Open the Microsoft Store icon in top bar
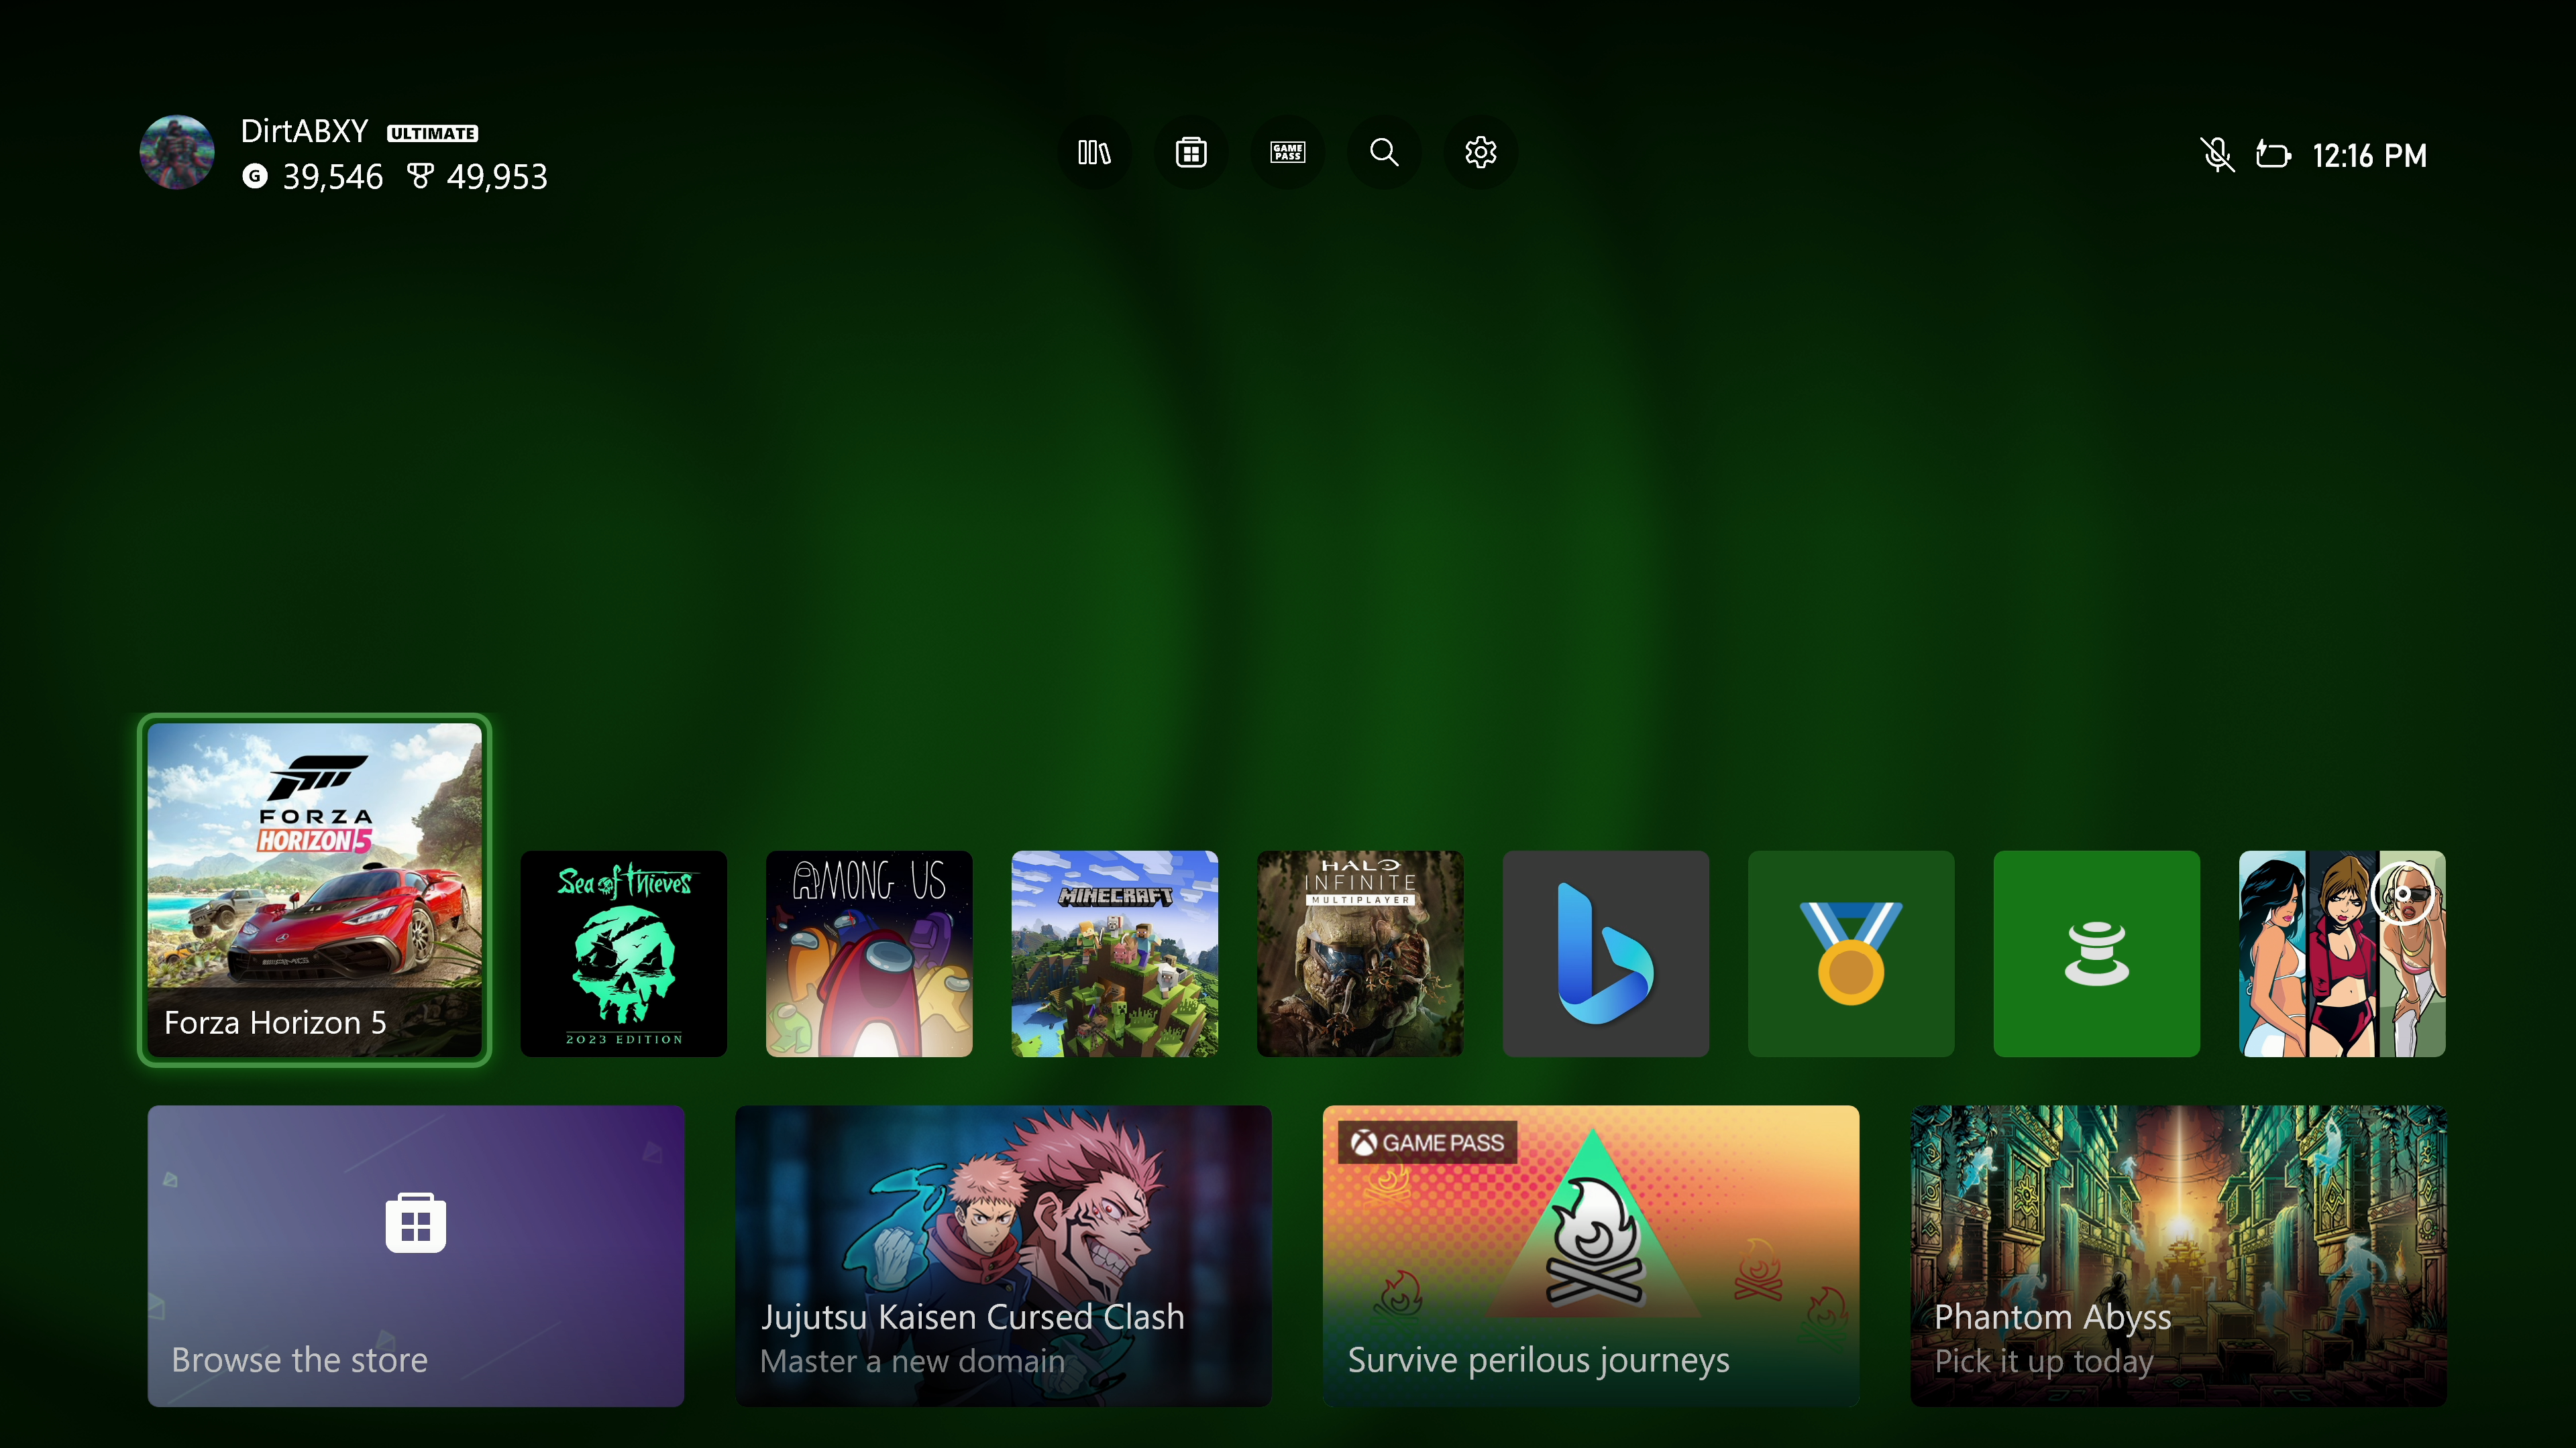 coord(1191,153)
